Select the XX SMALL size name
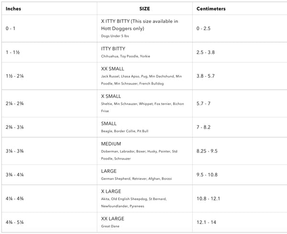The width and height of the screenshot is (287, 234). point(112,69)
